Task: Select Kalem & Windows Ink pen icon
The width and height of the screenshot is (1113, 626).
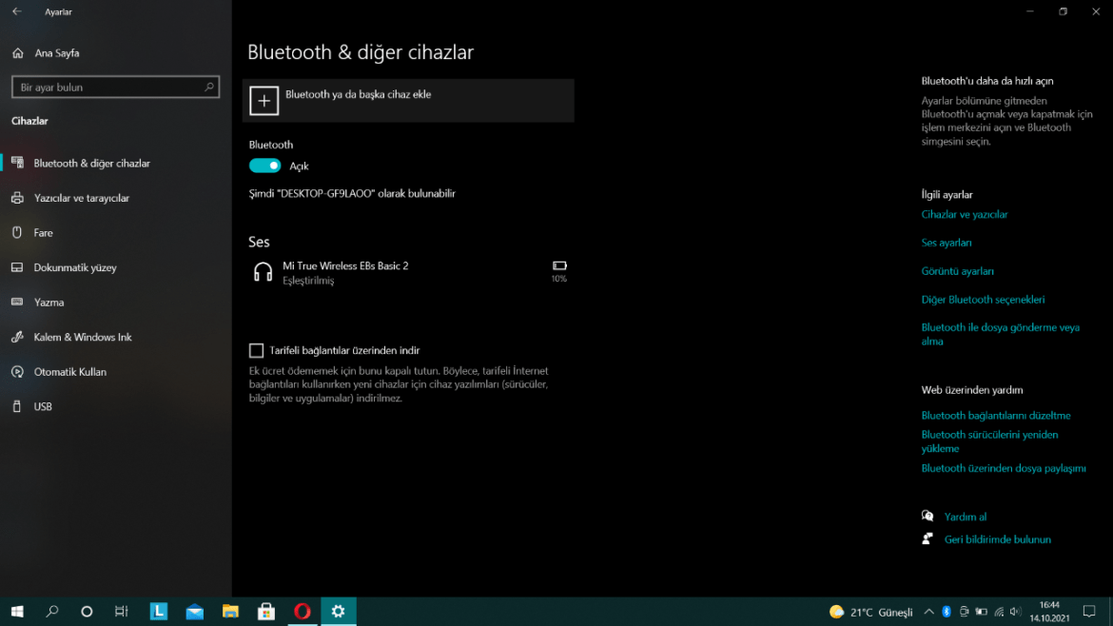Action: (x=17, y=337)
